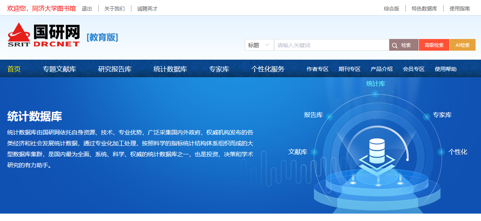The width and height of the screenshot is (481, 221).
Task: Open 会员专区 page
Action: coord(413,69)
